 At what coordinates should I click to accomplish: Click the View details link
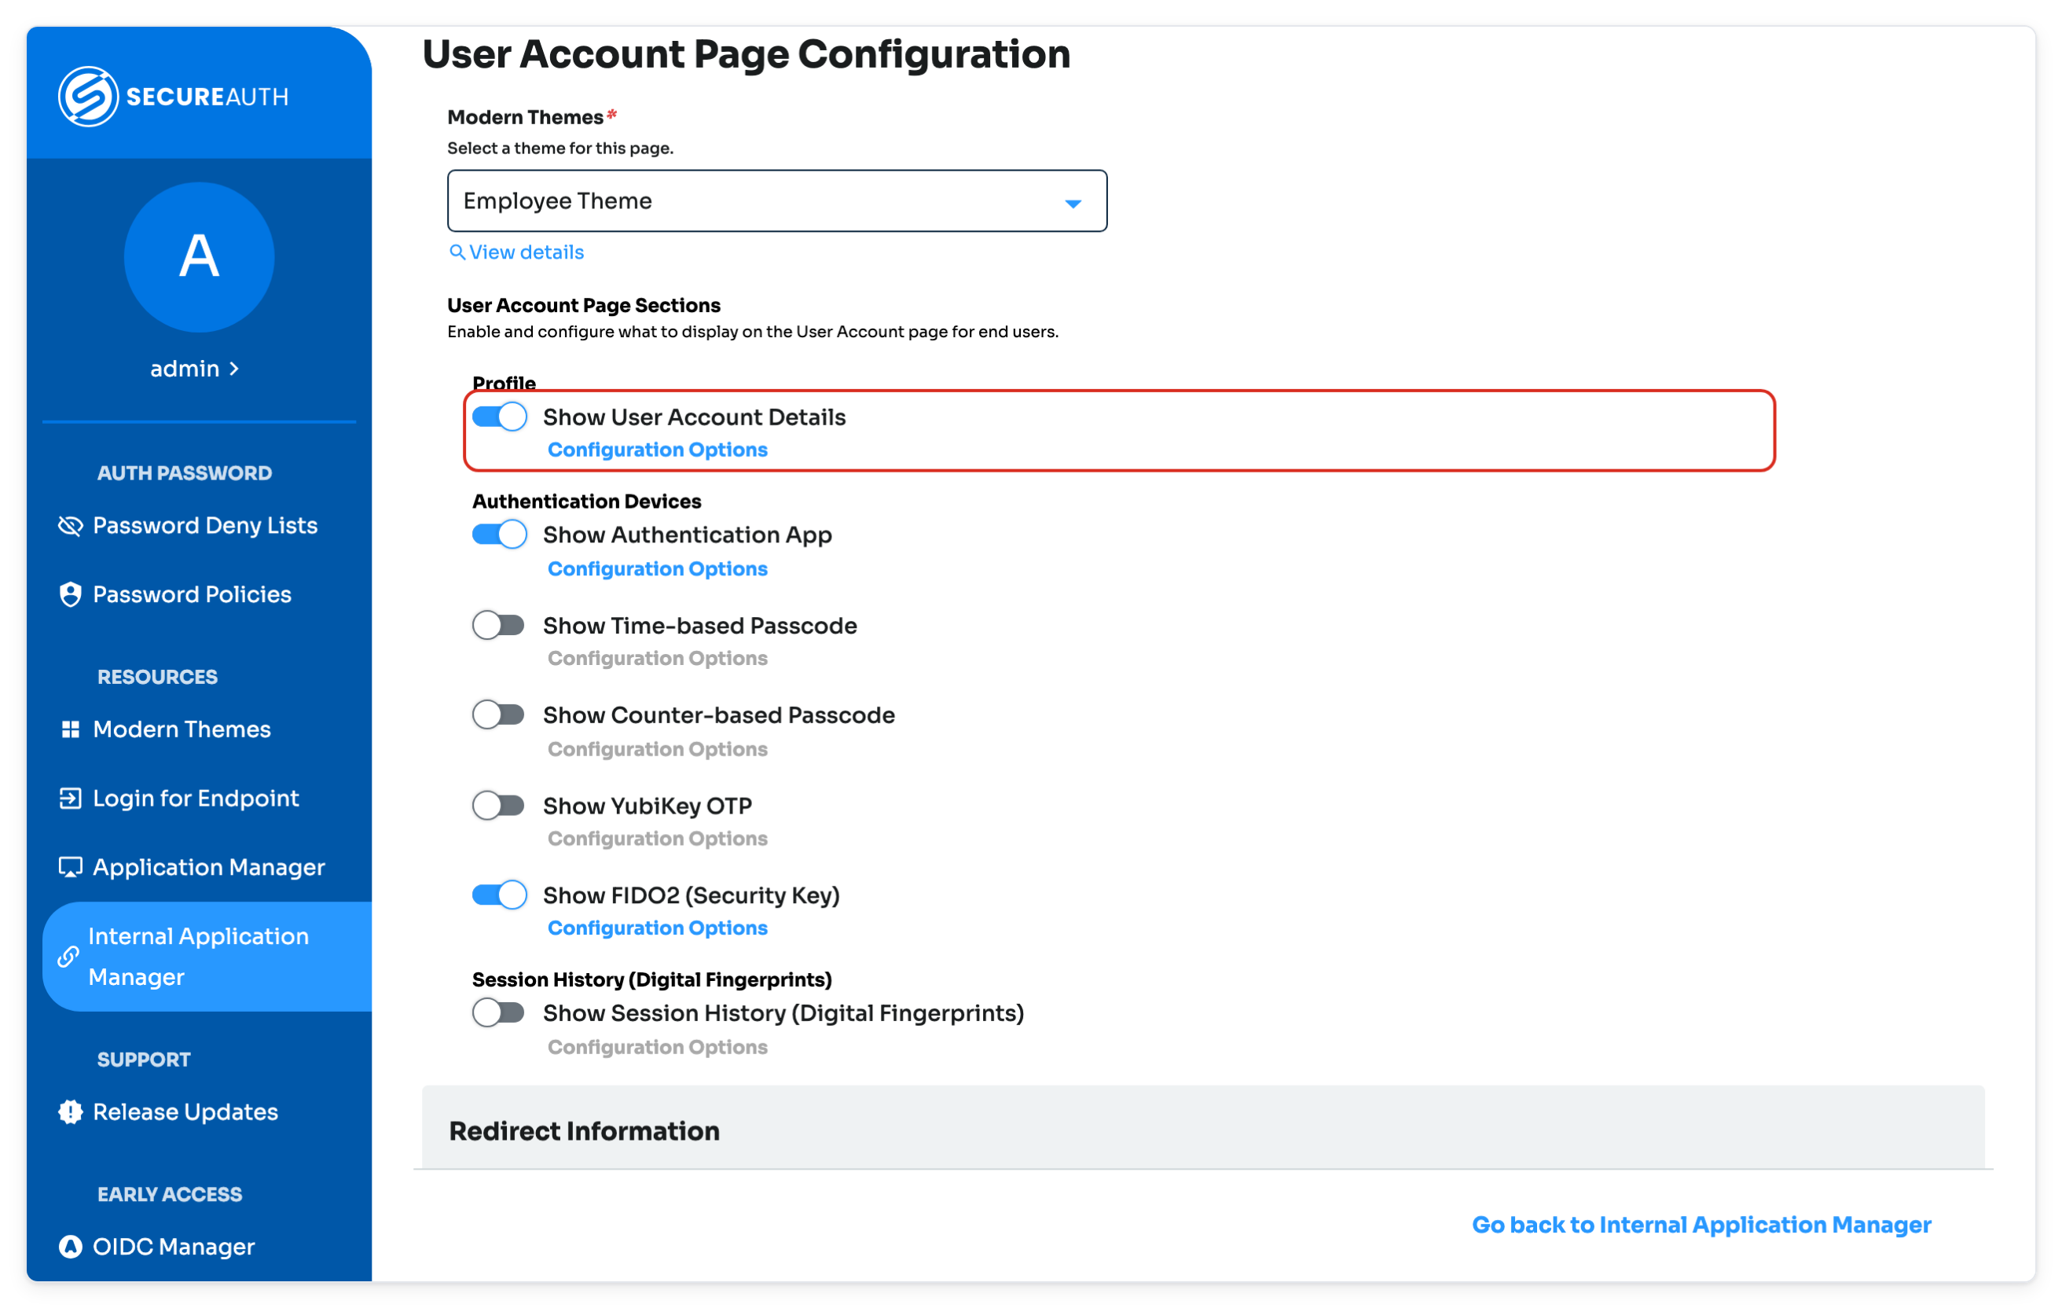coord(526,252)
